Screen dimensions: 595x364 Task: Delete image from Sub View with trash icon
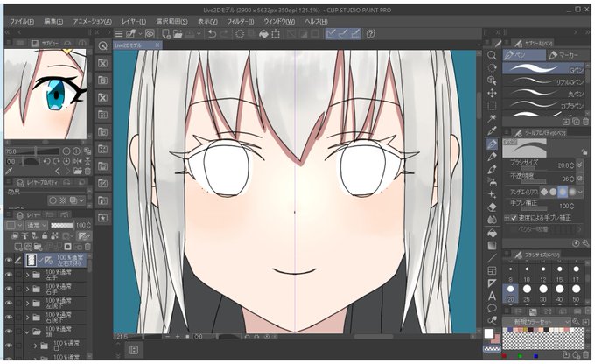pos(87,171)
